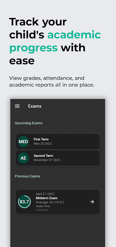The width and height of the screenshot is (116, 247).
Task: Select the Second Term exam card
Action: point(58,158)
